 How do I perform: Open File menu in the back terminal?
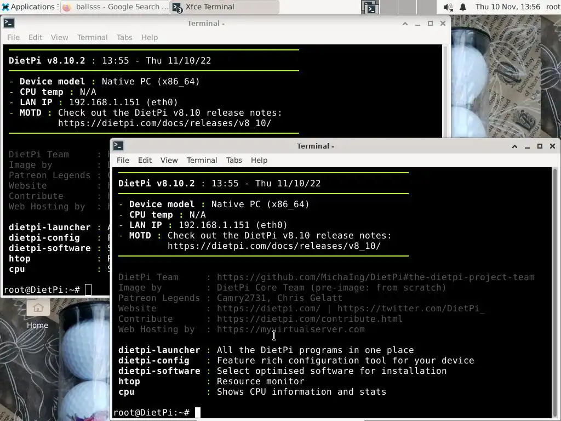pyautogui.click(x=13, y=37)
